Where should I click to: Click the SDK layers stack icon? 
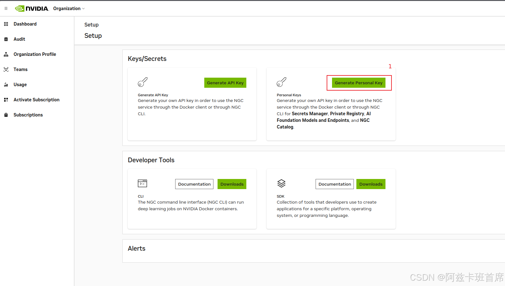281,183
